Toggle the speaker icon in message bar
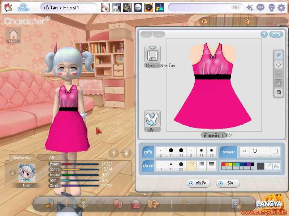The height and width of the screenshot is (216, 289). pos(236,7)
